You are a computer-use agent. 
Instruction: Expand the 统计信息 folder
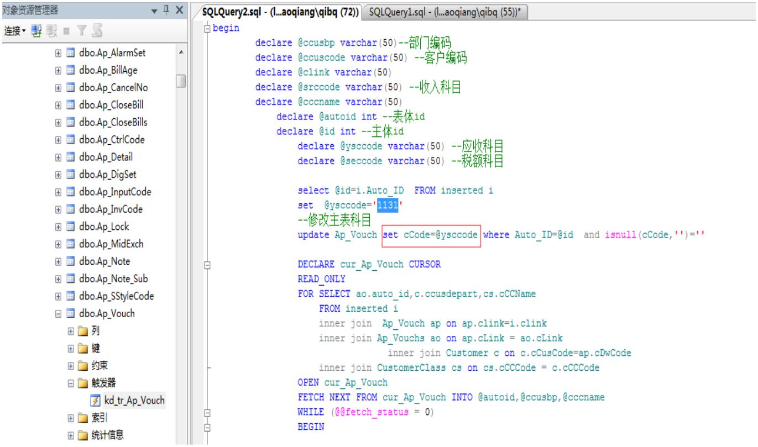coord(71,434)
